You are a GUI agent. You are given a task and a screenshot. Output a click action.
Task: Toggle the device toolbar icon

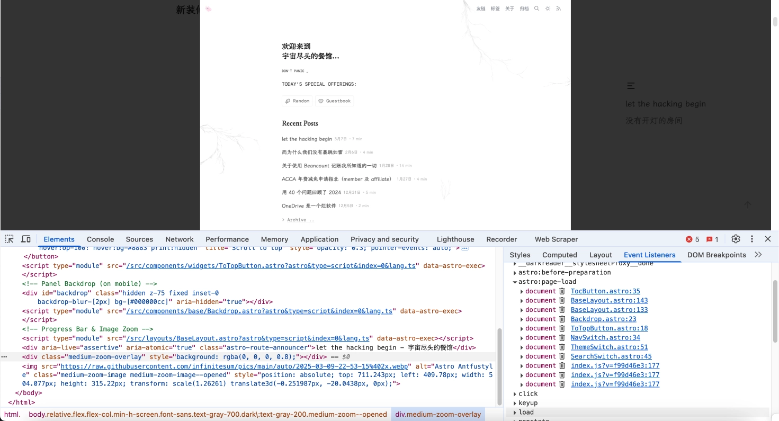[26, 239]
